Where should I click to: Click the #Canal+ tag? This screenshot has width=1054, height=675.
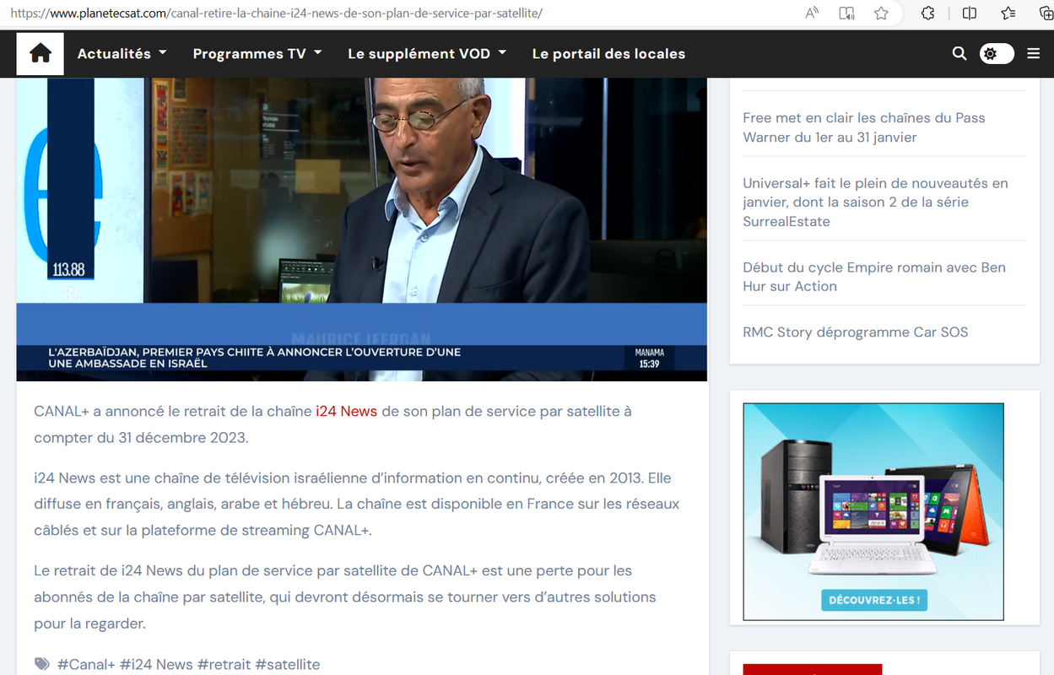[86, 665]
